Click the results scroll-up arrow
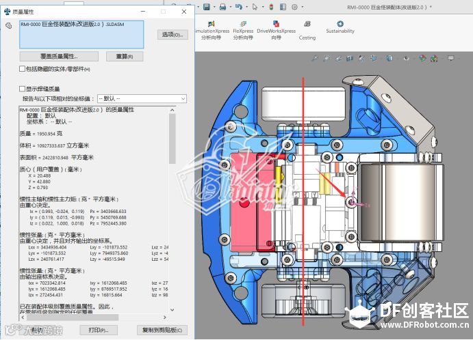 point(172,110)
